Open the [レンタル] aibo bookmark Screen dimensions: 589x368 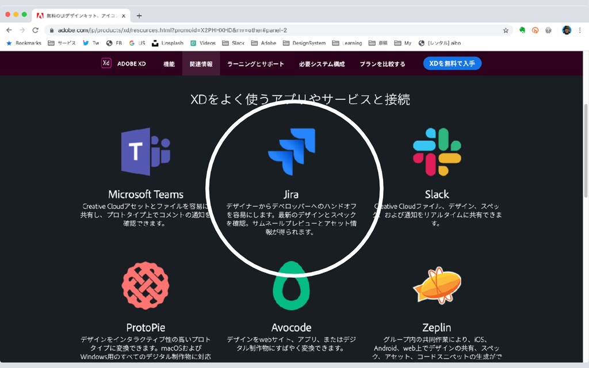click(x=439, y=43)
